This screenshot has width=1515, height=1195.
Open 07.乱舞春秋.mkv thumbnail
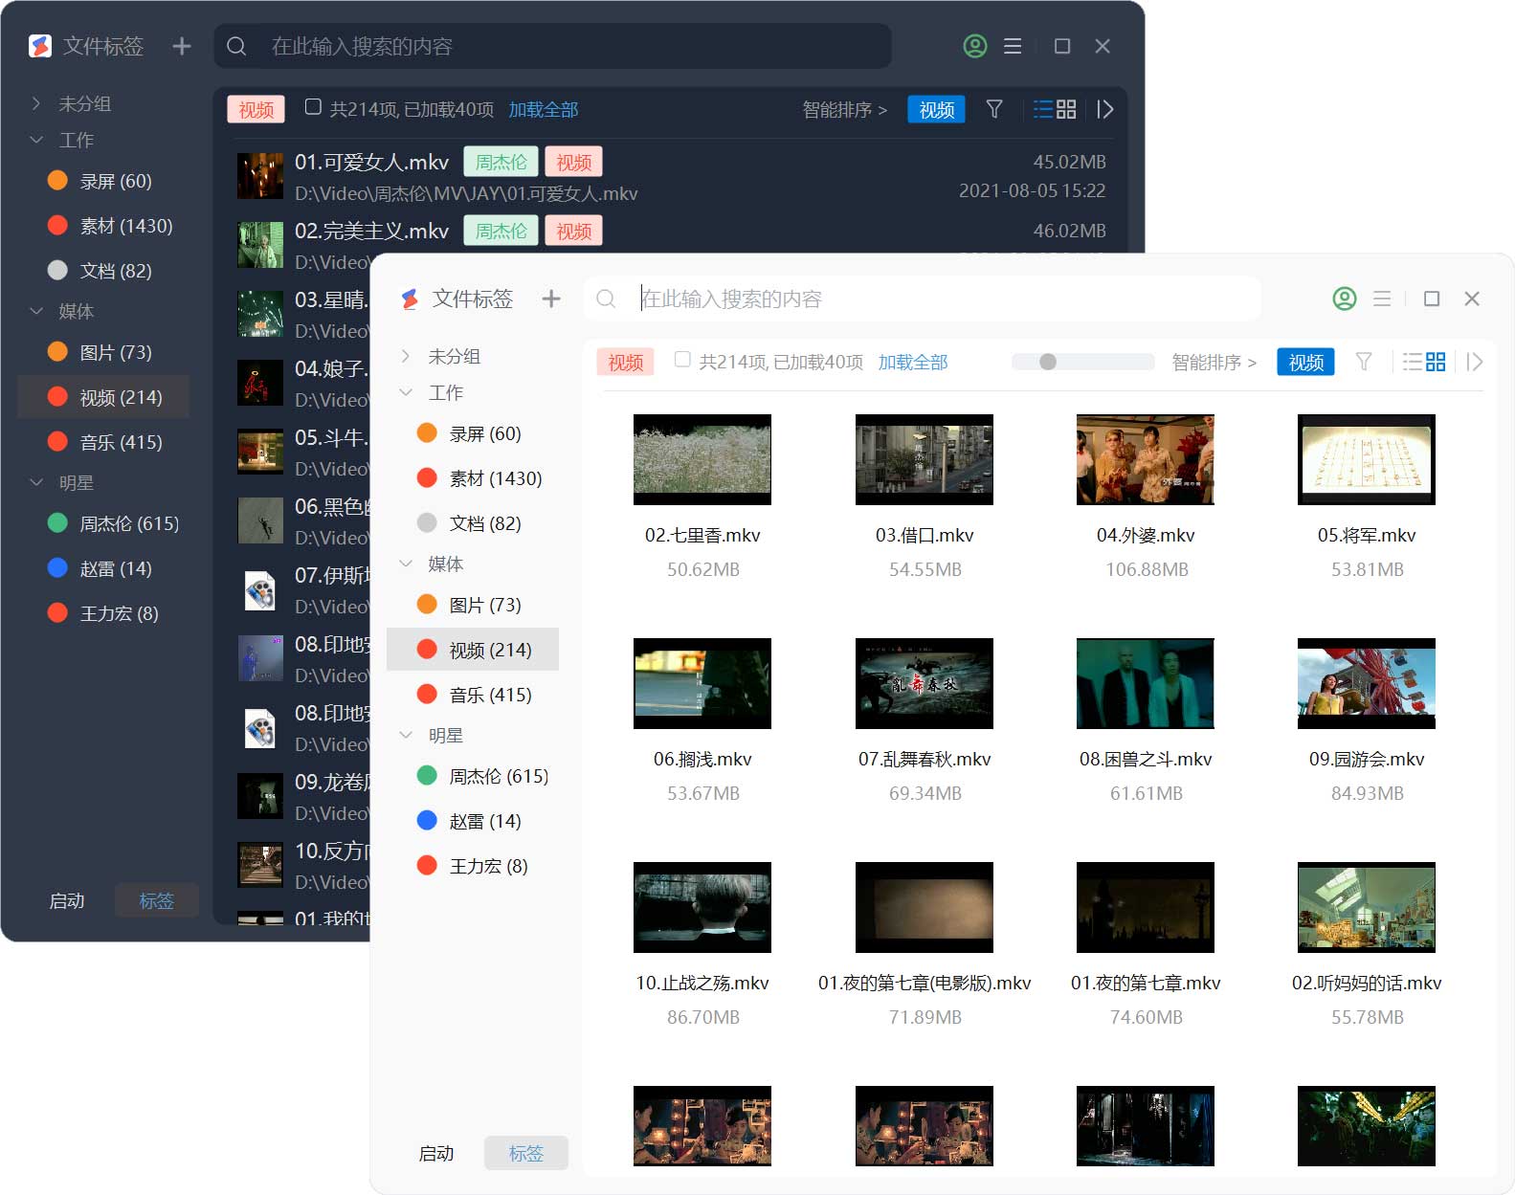[x=925, y=683]
